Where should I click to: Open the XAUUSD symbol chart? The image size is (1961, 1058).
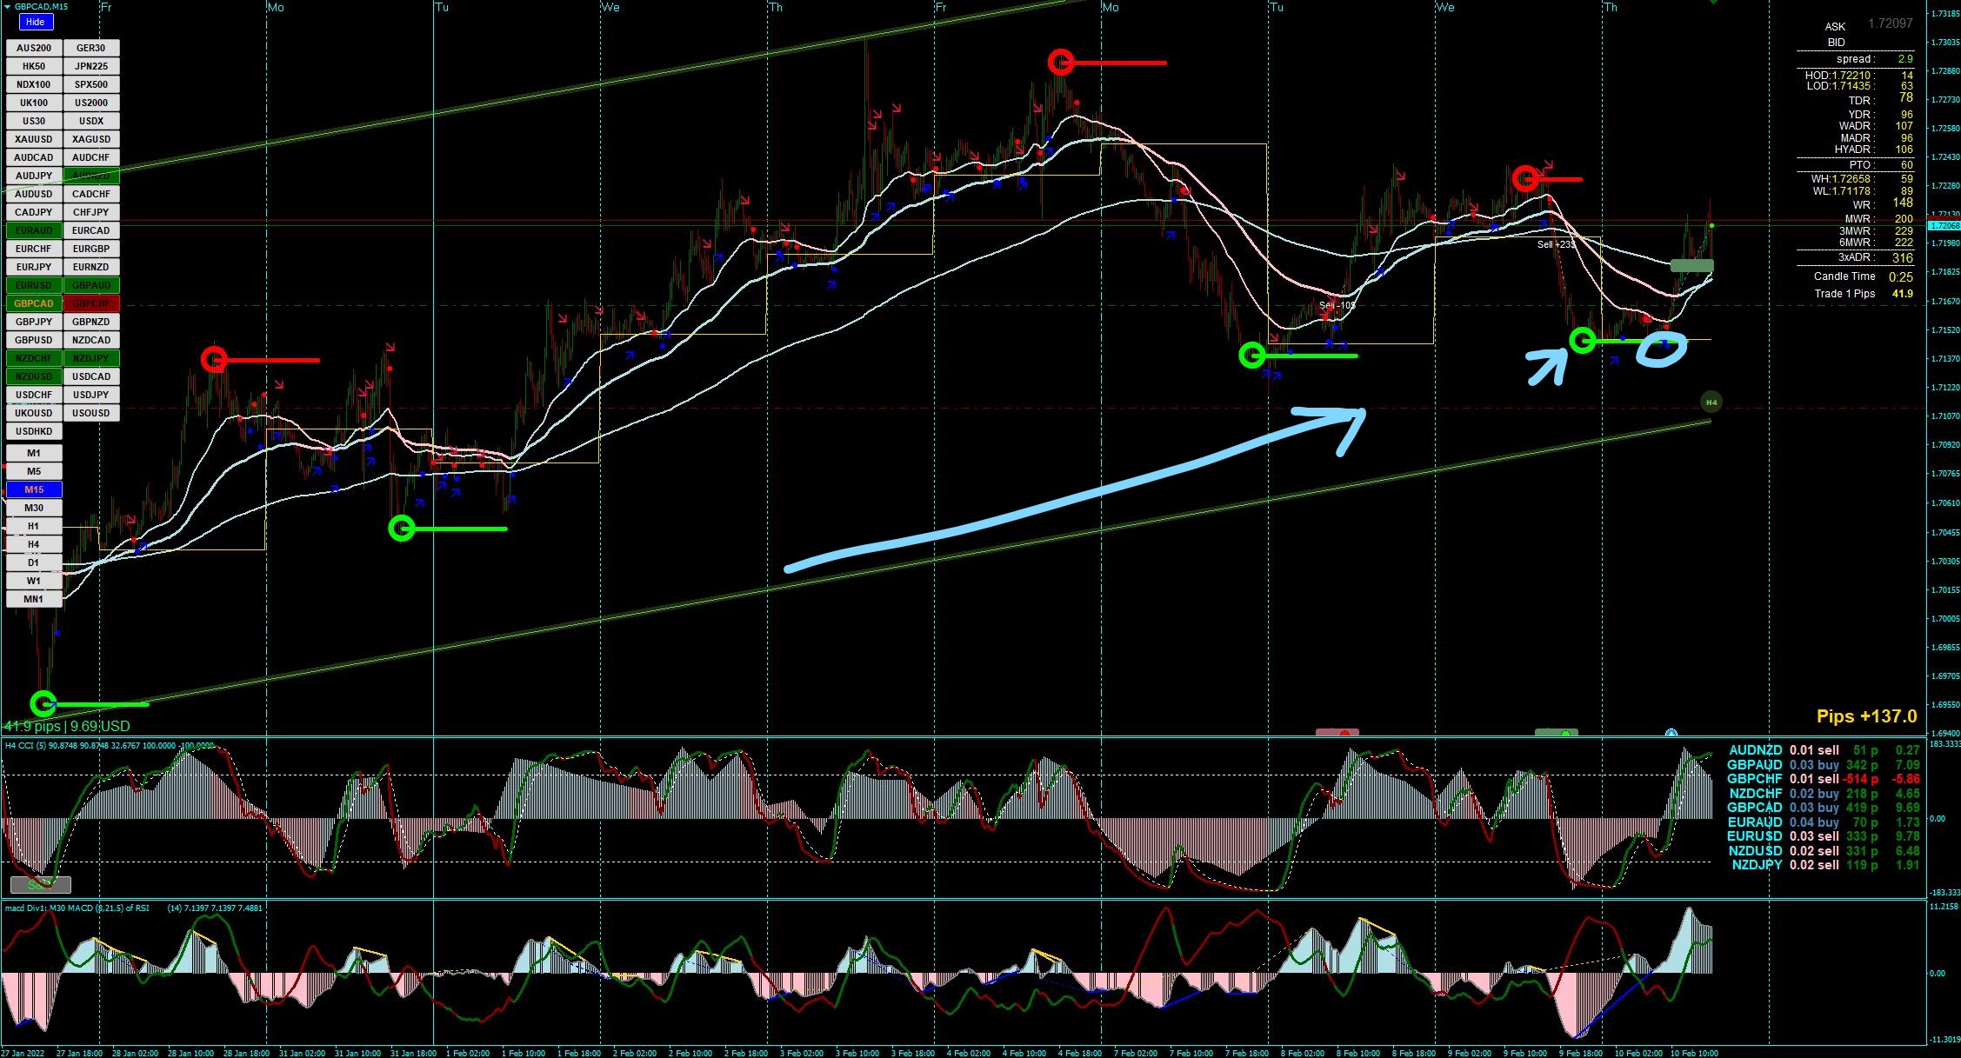click(34, 139)
